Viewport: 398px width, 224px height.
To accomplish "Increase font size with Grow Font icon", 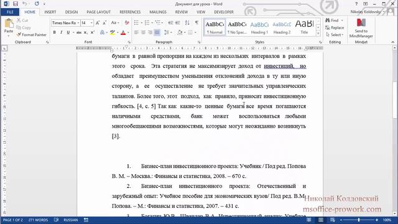I will (x=98, y=23).
